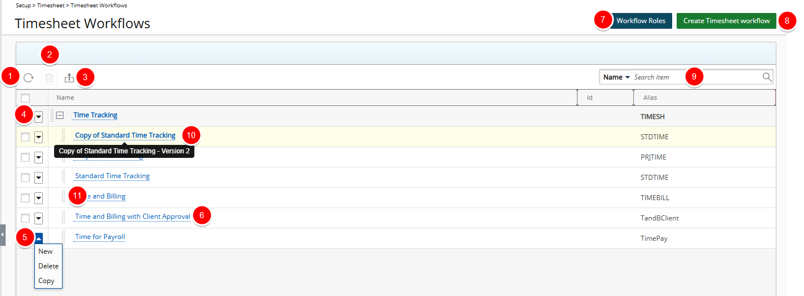Screen dimensions: 804x296
Task: Click the refresh list icon
Action: [x=28, y=78]
